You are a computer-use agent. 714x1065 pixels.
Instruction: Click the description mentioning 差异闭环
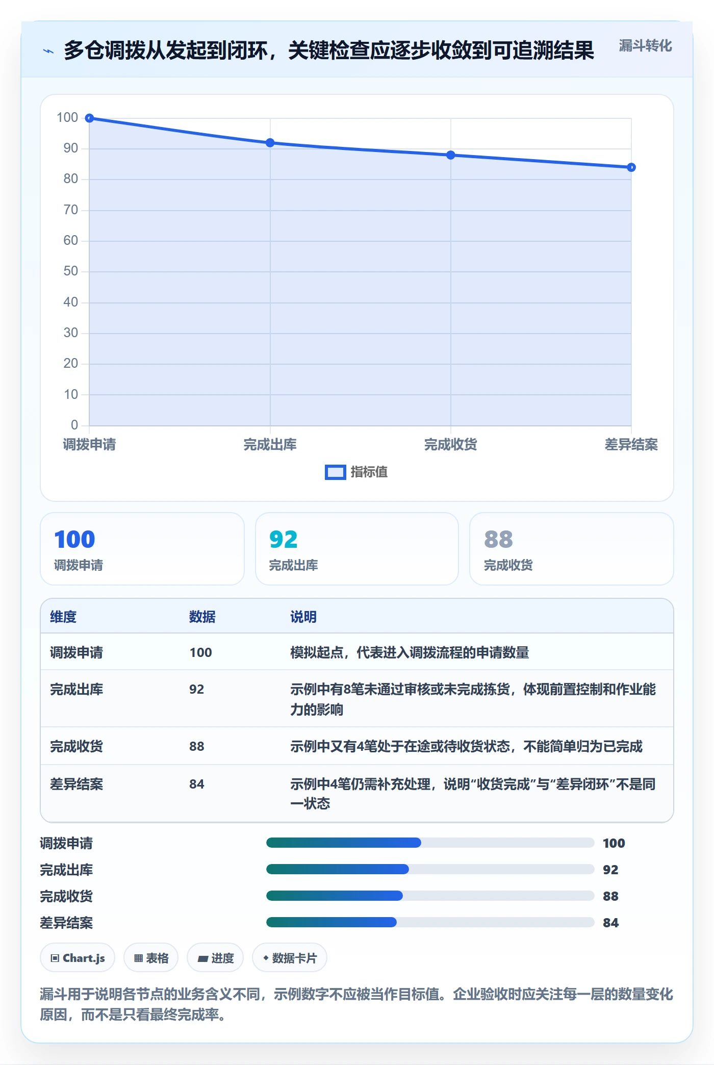click(473, 794)
